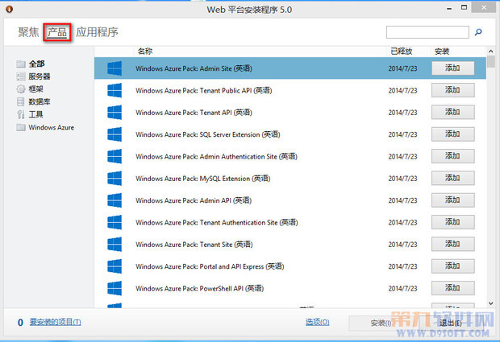500x342 pixels.
Task: Add Windows Azure Pack: Portal and API Express
Action: 452,266
